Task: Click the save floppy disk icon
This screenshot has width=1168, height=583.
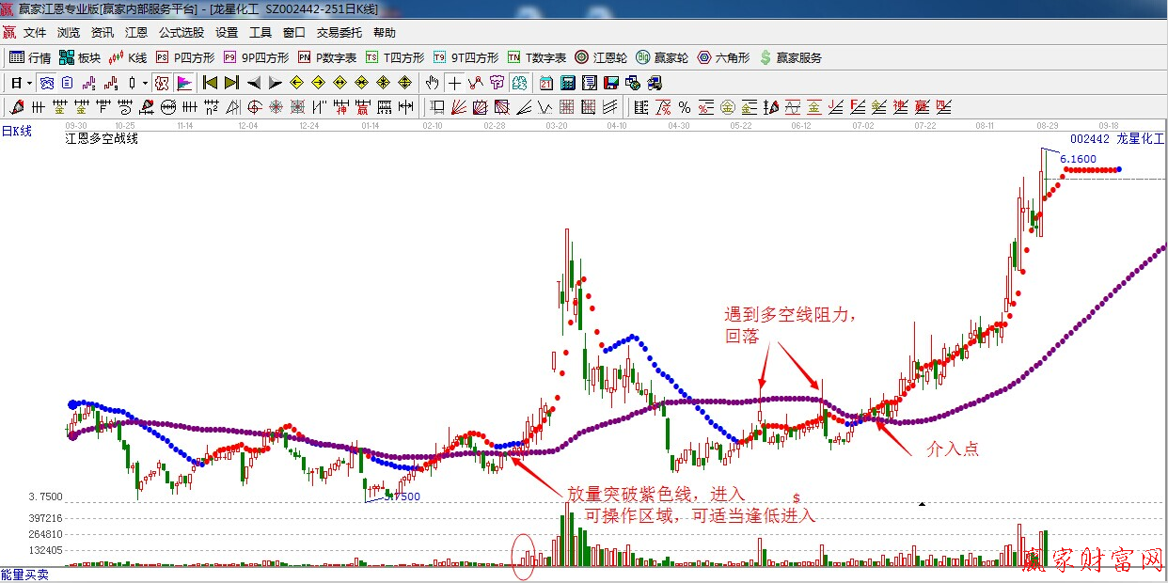Action: click(611, 83)
